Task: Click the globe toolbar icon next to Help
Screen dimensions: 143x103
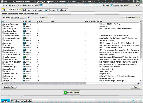Action: coord(41,5)
